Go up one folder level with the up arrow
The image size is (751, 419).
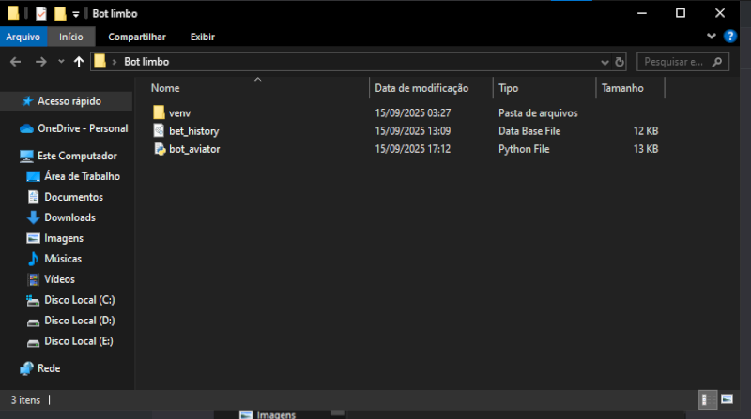78,62
